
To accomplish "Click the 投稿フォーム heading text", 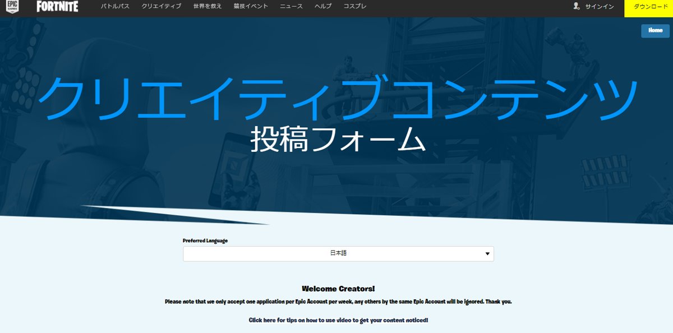I will tap(338, 140).
